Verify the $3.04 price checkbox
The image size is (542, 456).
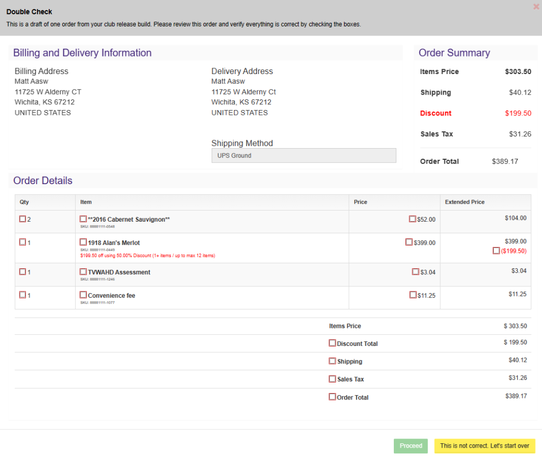[415, 272]
